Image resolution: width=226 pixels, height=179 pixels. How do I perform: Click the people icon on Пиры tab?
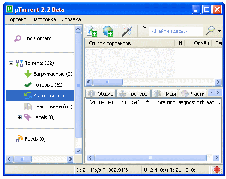pyautogui.click(x=158, y=93)
